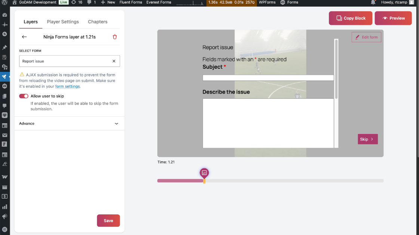
Task: Click the Preview button
Action: coord(393,18)
